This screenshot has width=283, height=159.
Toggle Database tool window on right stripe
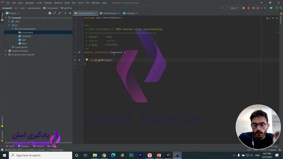(281, 18)
